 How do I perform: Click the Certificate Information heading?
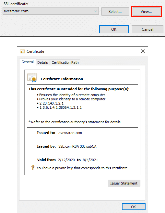coord(62,79)
